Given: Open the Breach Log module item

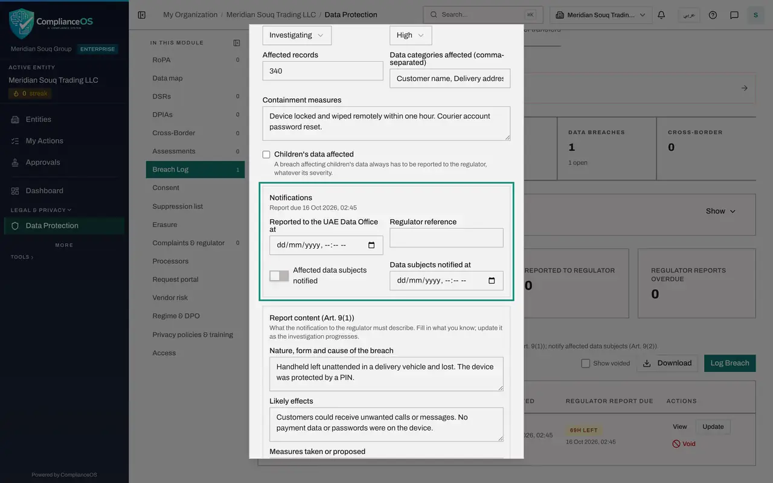Looking at the screenshot, I should [195, 170].
